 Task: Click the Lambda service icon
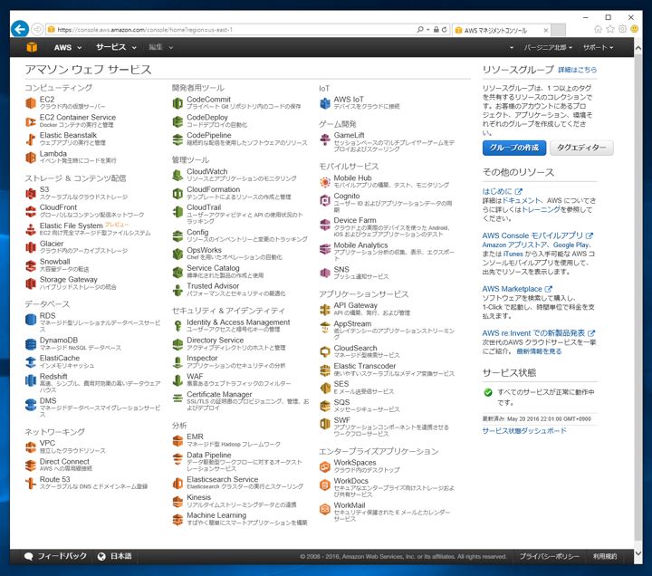pos(31,158)
